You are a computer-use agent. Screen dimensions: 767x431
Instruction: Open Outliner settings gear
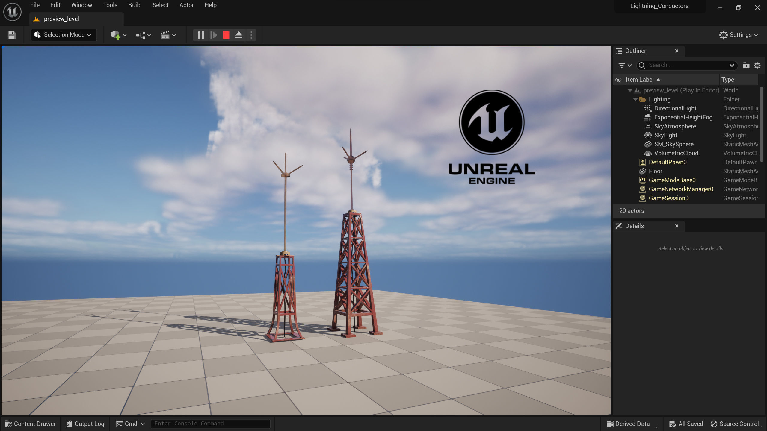(x=757, y=65)
